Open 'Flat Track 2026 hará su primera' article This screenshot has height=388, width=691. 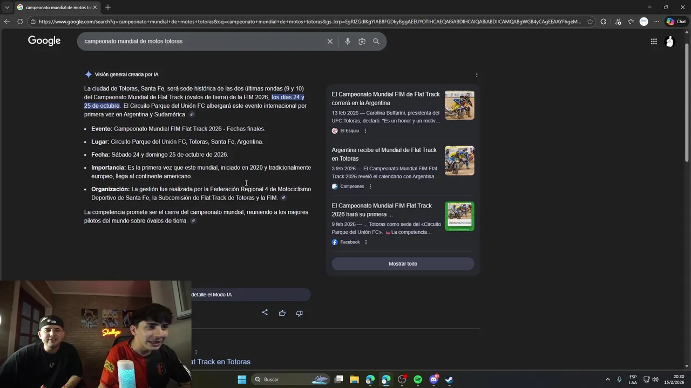click(x=382, y=210)
